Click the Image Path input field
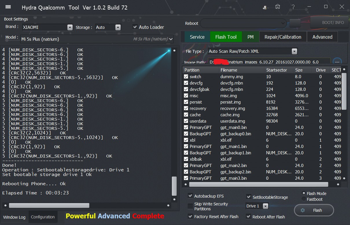This screenshot has width=350, height=225. click(269, 61)
